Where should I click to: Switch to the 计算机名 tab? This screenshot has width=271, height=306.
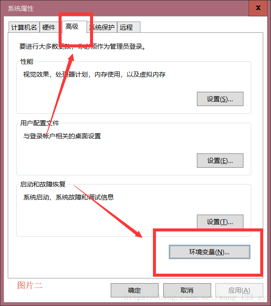pos(24,27)
